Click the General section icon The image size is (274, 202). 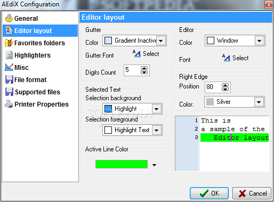coord(9,18)
